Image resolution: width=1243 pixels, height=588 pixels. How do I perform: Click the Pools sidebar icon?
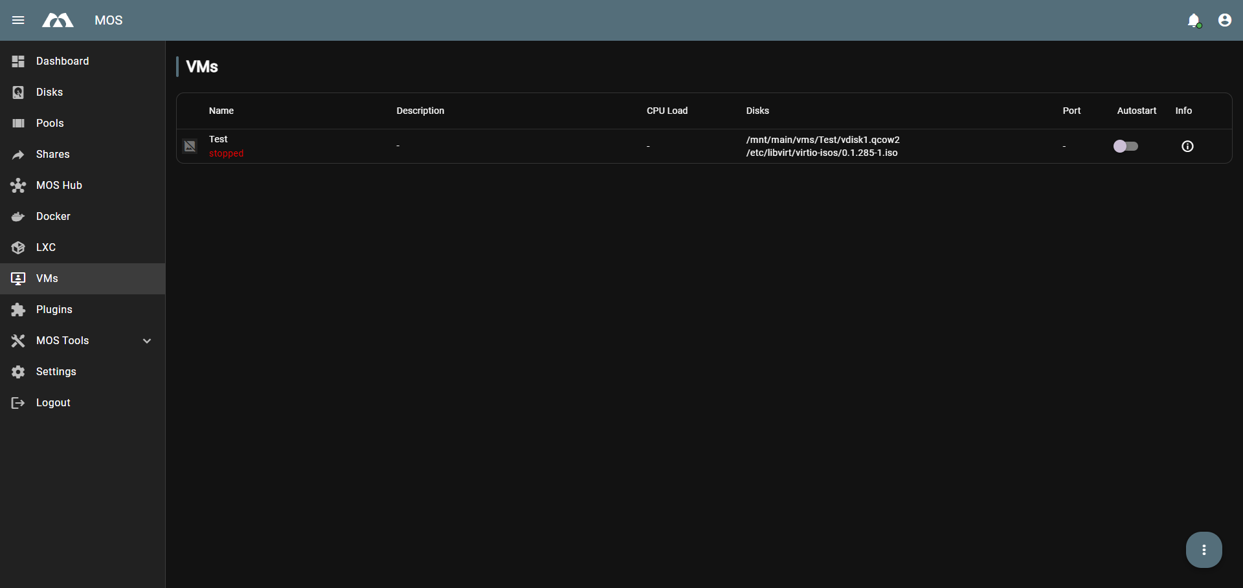[17, 123]
